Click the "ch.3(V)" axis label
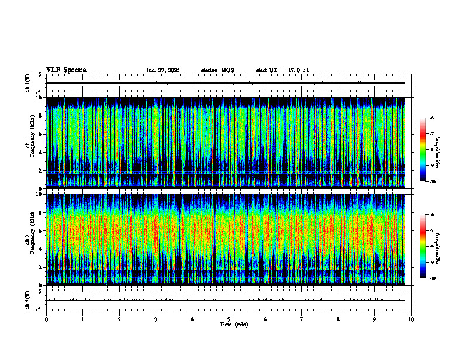This screenshot has width=463, height=358. coord(27,300)
